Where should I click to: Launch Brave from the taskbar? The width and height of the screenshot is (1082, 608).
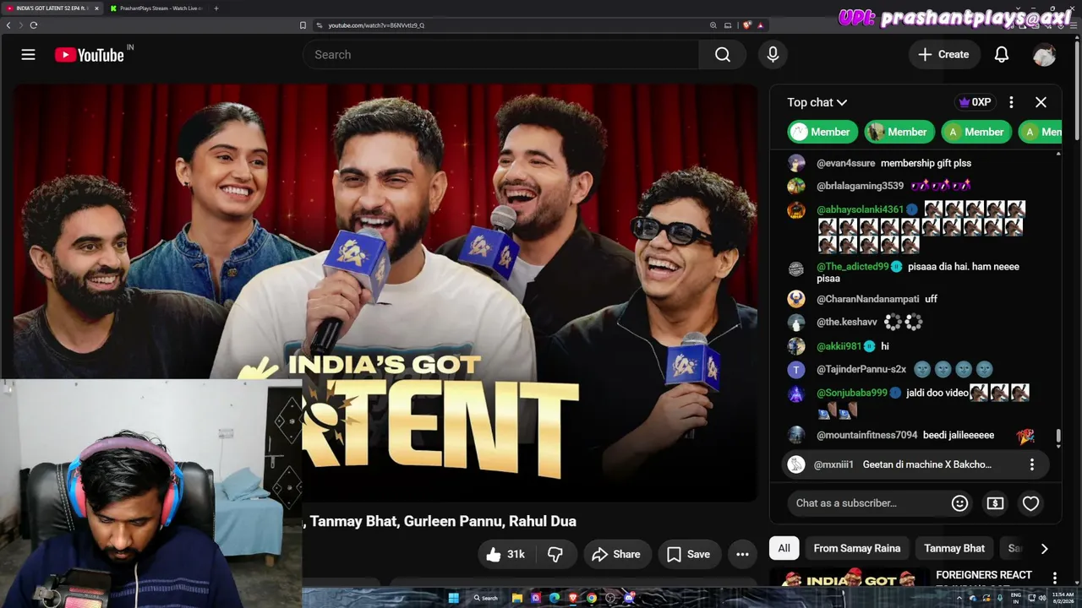[x=572, y=598]
